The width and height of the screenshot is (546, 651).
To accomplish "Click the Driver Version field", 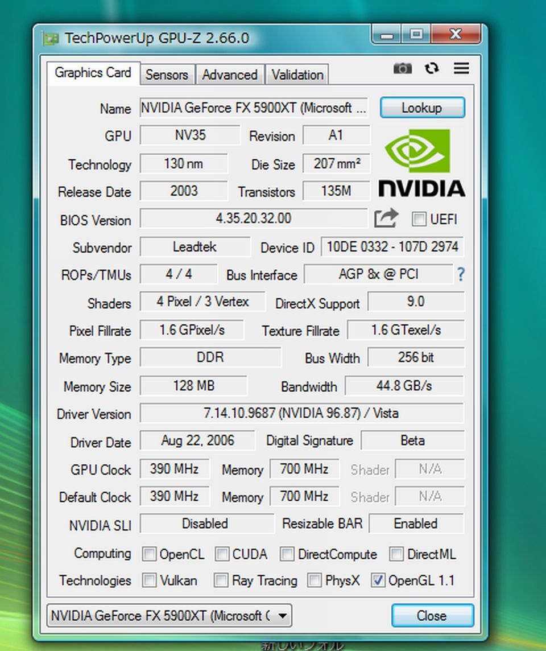I will 301,413.
